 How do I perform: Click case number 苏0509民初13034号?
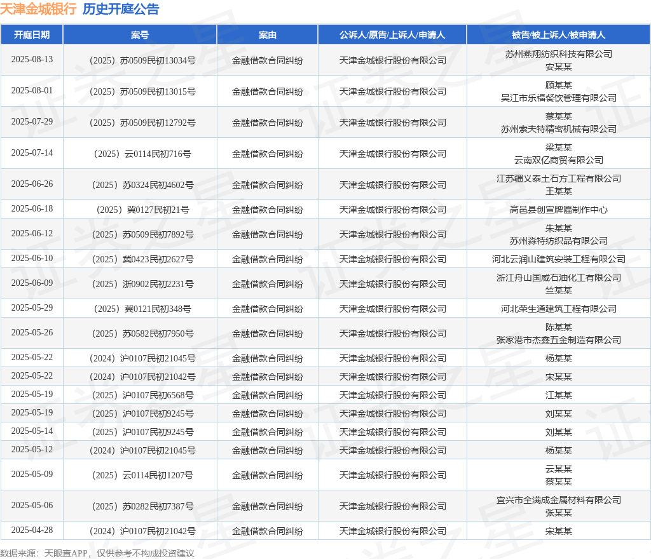click(x=143, y=60)
